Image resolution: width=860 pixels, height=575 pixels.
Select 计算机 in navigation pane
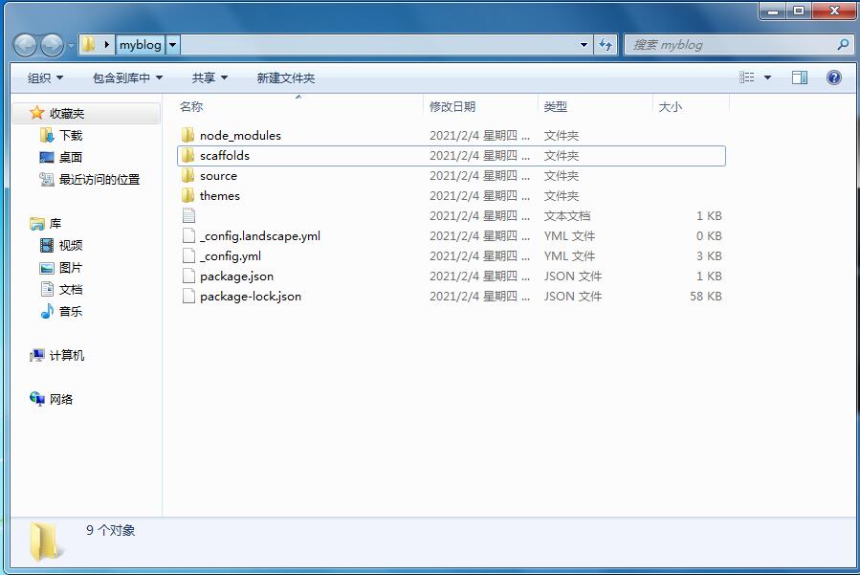point(67,355)
